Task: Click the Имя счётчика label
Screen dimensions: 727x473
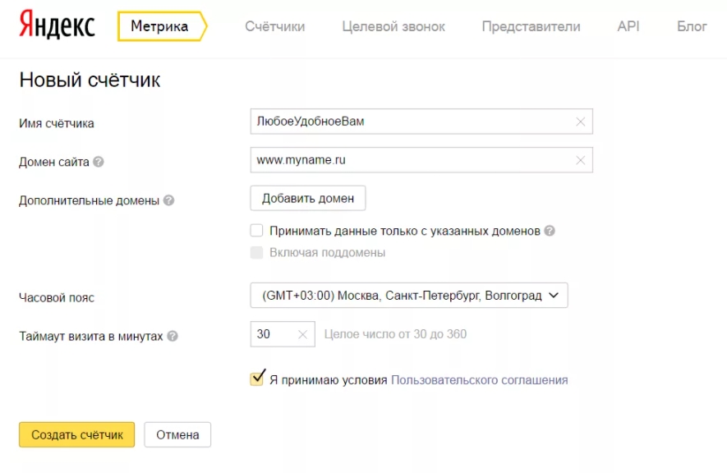Action: click(x=57, y=123)
